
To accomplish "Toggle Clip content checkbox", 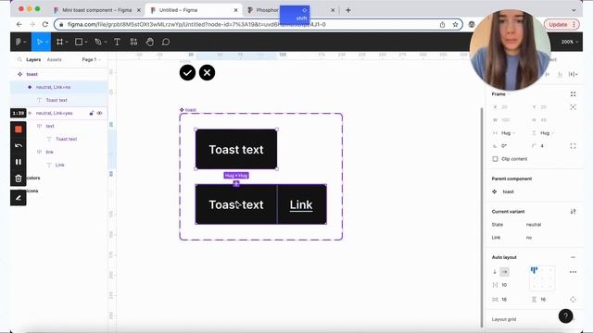I will [x=495, y=159].
